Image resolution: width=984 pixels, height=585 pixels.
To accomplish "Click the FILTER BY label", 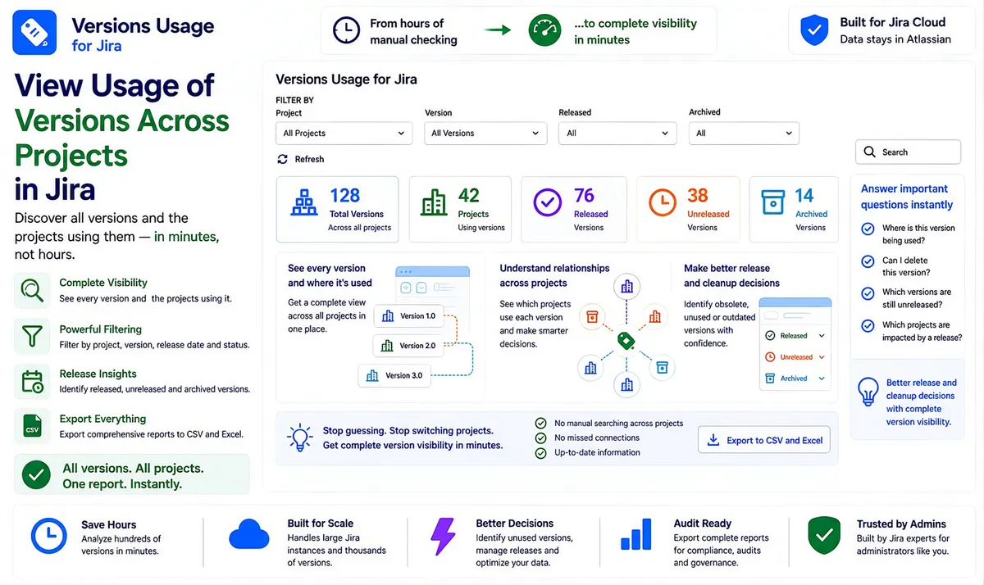I will (294, 100).
